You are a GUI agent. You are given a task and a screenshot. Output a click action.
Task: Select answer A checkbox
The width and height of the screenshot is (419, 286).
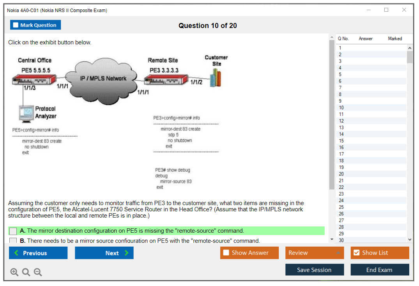[13, 231]
